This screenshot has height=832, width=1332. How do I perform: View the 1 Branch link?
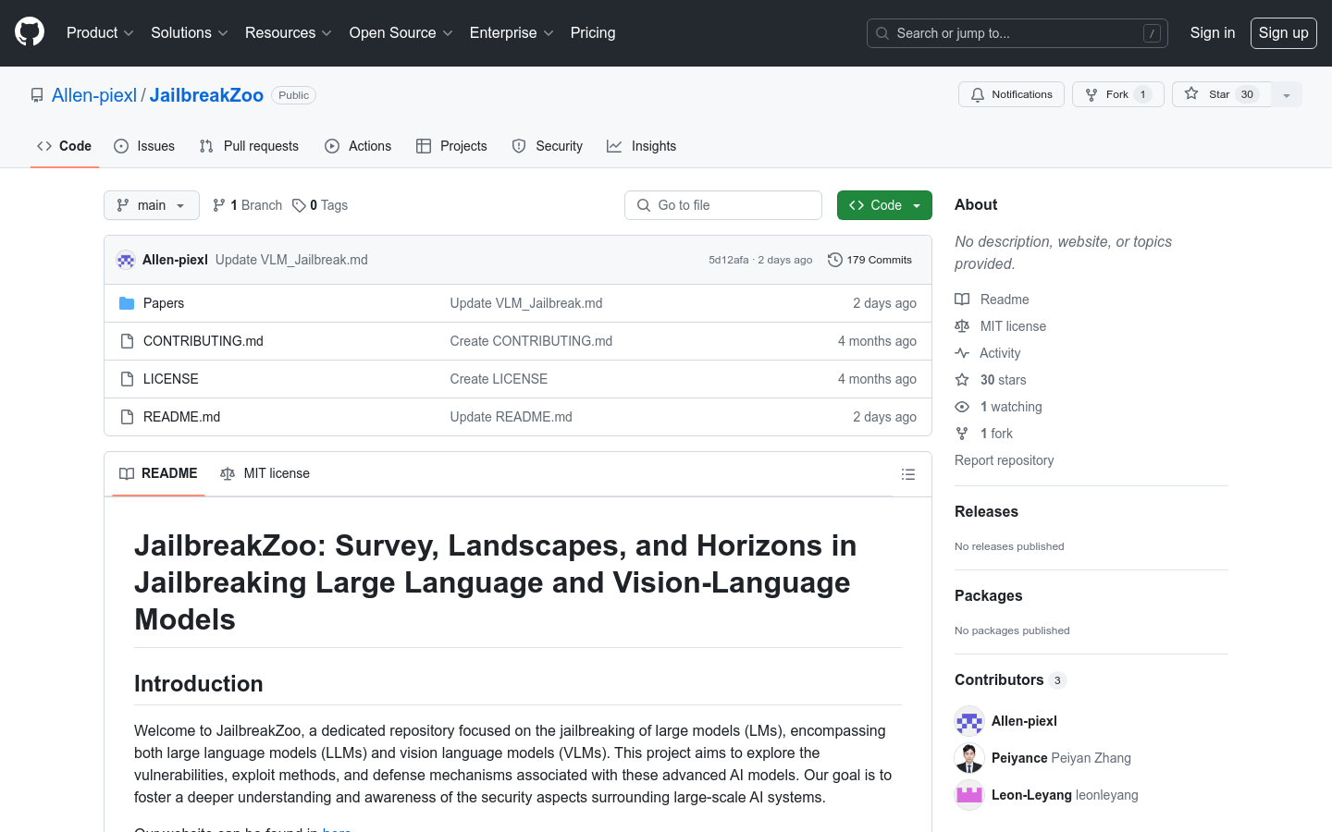[247, 205]
